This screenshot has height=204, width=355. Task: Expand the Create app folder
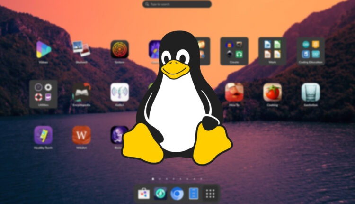[234, 50]
